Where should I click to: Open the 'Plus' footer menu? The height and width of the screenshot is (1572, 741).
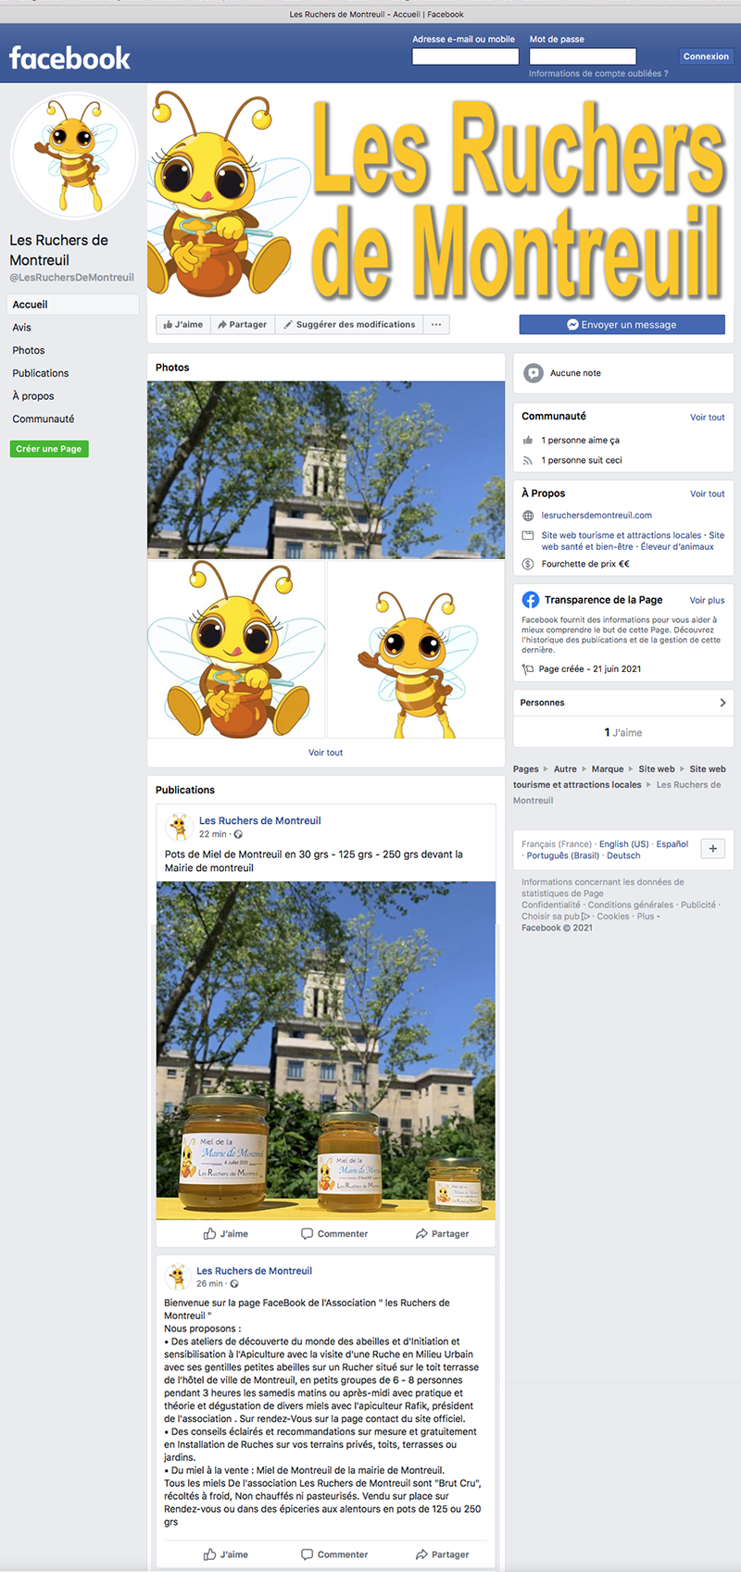pyautogui.click(x=647, y=917)
